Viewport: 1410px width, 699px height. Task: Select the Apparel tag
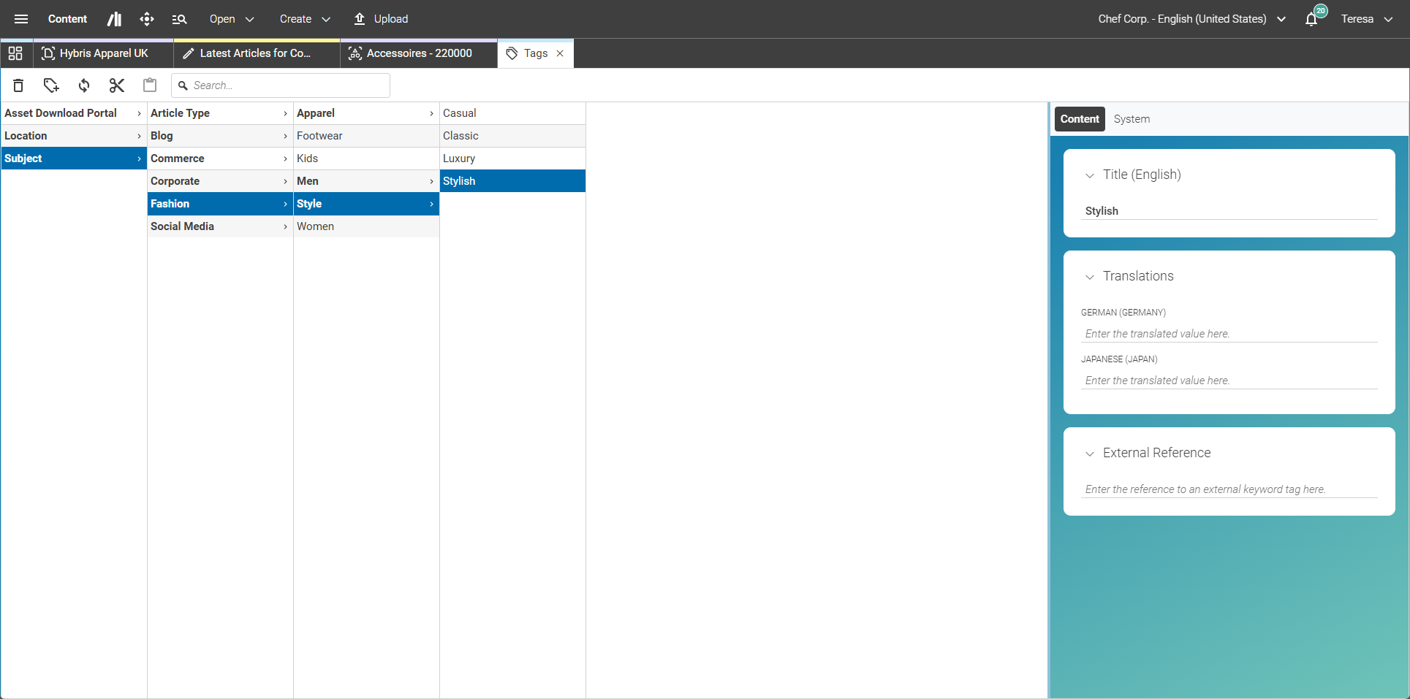pos(366,113)
